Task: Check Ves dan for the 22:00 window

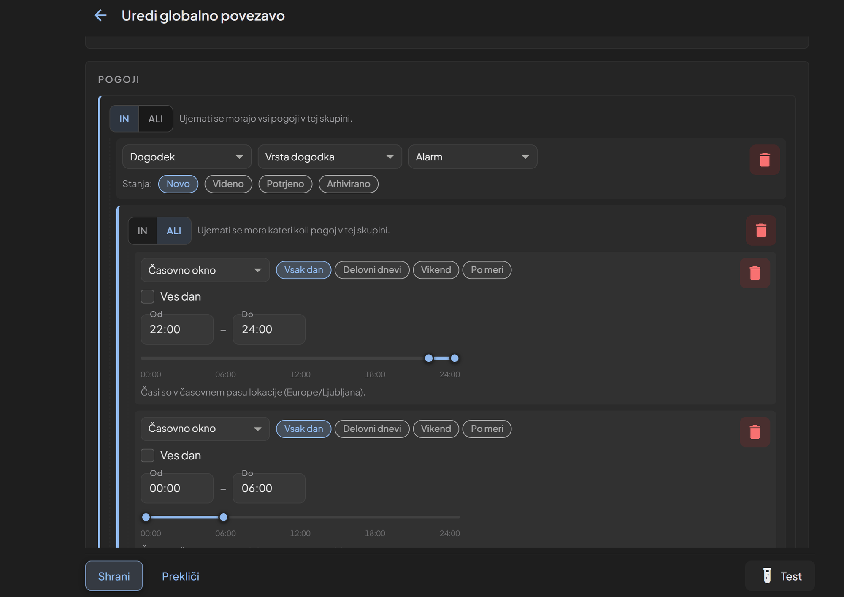Action: click(x=147, y=296)
